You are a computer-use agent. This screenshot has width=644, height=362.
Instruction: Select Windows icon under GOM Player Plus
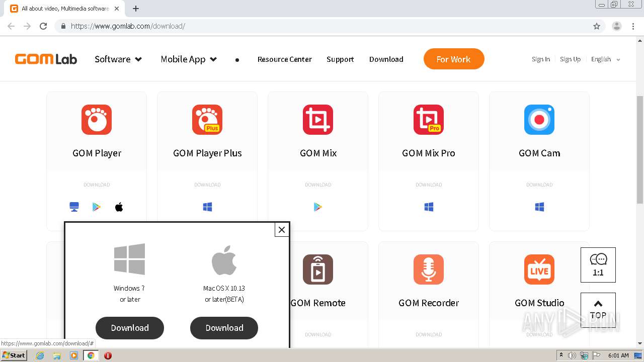pos(207,207)
